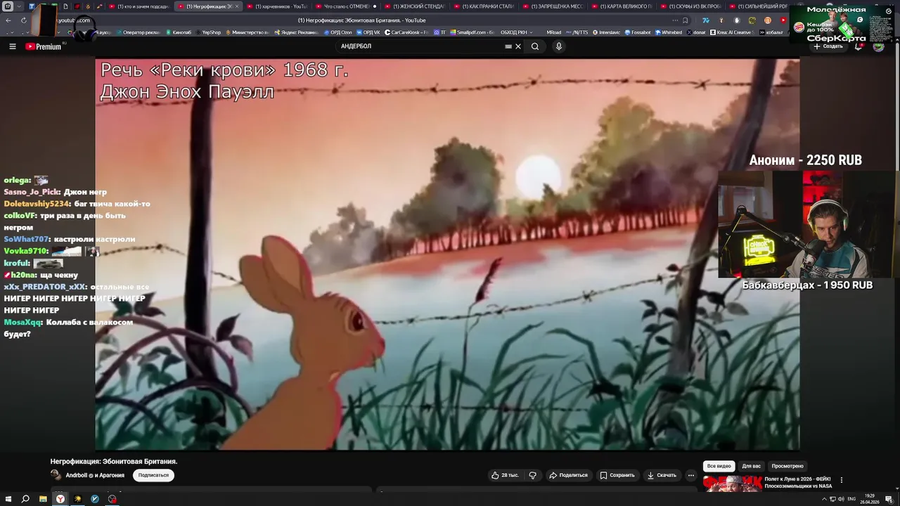This screenshot has height=506, width=900.
Task: Open ОРД VK bookmark
Action: (x=368, y=32)
